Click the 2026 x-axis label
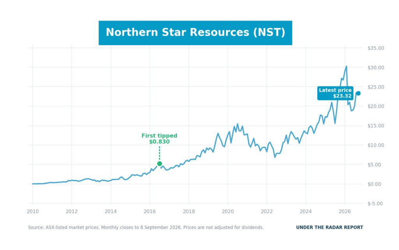This screenshot has height=250, width=399. pyautogui.click(x=345, y=211)
